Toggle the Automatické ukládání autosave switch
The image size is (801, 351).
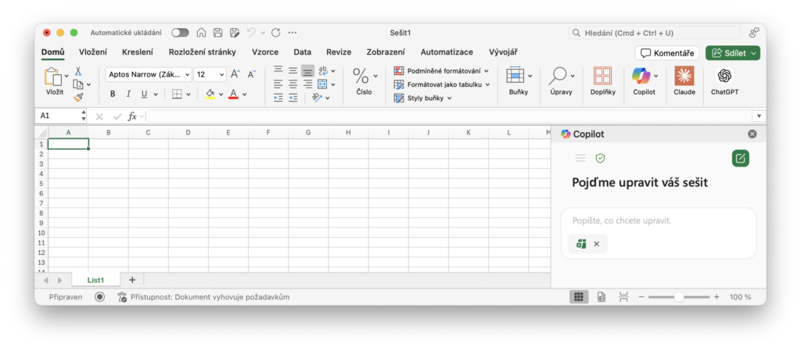[x=181, y=33]
